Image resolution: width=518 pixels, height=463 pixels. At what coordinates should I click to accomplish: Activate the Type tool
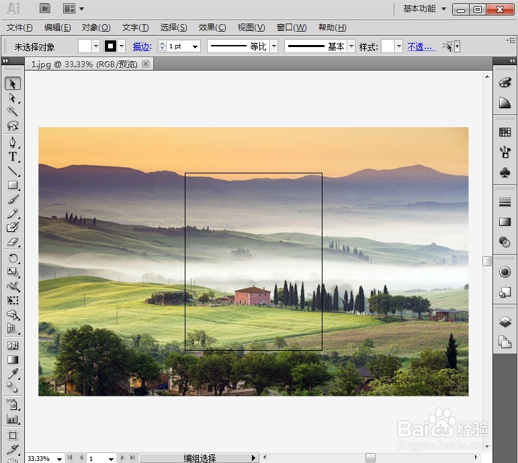pos(13,157)
